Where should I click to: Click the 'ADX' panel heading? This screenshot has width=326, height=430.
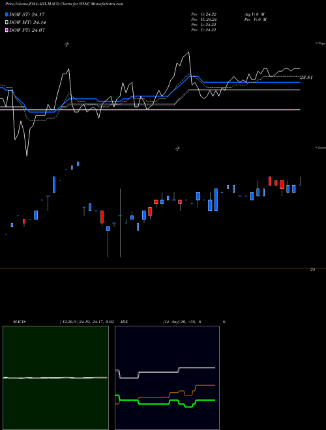pyautogui.click(x=124, y=322)
